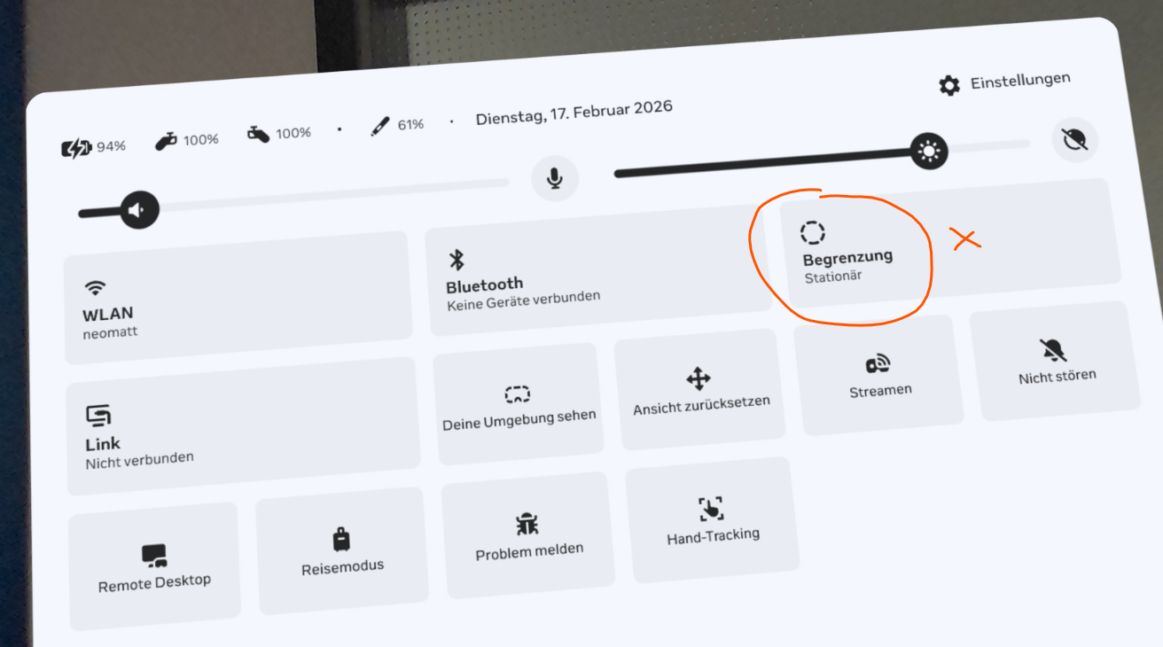Toggle Hand-Tracking on or off
Viewport: 1163px width, 647px height.
pos(712,519)
